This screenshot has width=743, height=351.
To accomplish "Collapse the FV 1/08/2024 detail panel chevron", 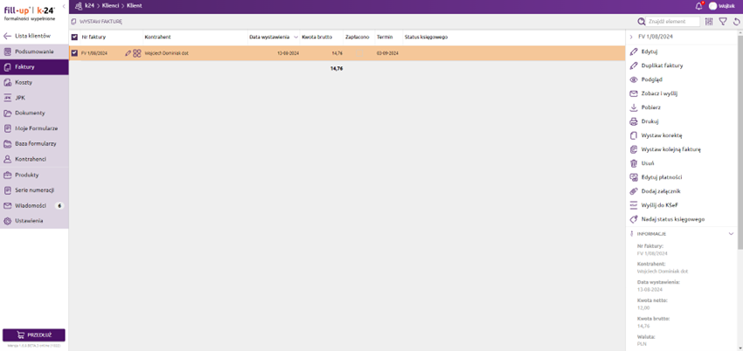I will (x=631, y=37).
